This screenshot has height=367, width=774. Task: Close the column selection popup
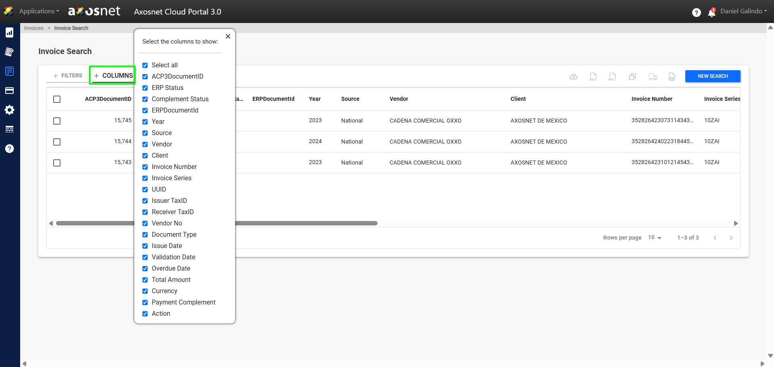pyautogui.click(x=228, y=36)
